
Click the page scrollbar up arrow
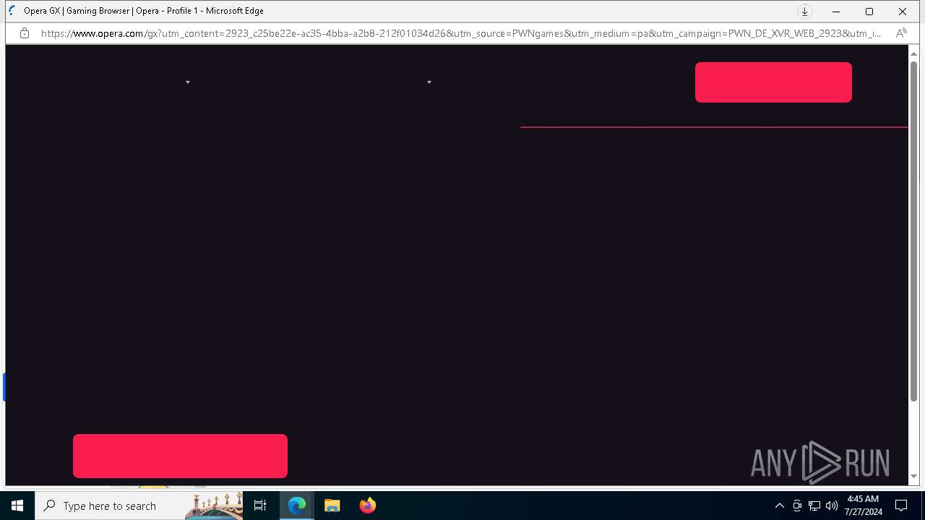[x=914, y=54]
